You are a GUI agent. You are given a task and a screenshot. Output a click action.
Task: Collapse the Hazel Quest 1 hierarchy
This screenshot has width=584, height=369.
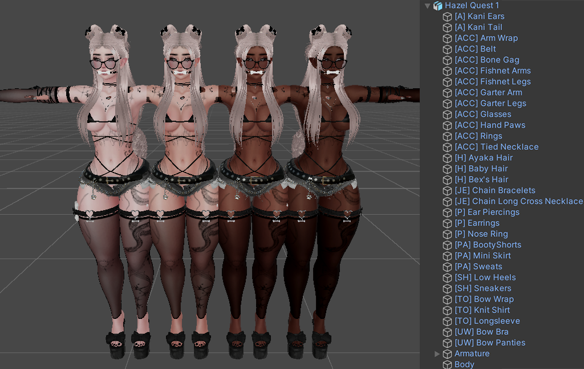tap(428, 6)
